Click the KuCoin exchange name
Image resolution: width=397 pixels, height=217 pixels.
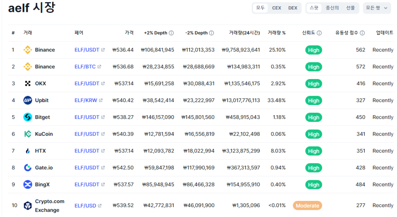[44, 134]
